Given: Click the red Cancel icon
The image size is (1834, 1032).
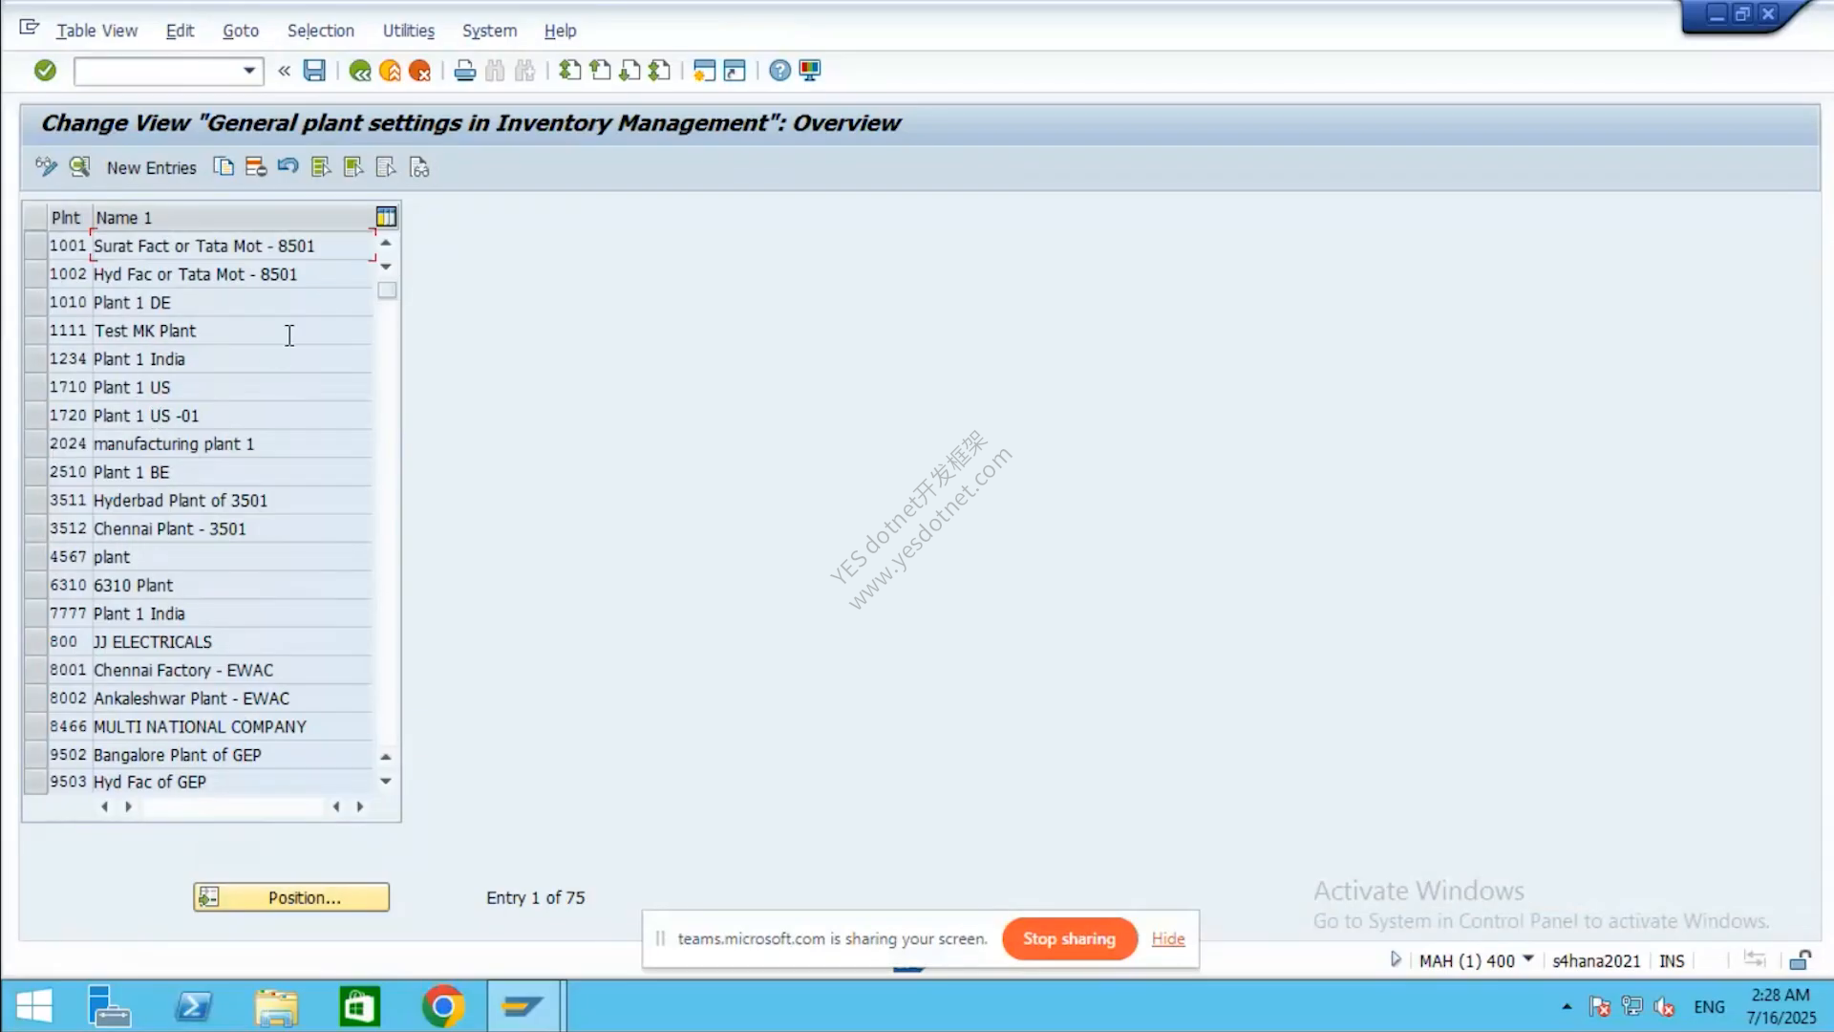Looking at the screenshot, I should click(x=419, y=71).
